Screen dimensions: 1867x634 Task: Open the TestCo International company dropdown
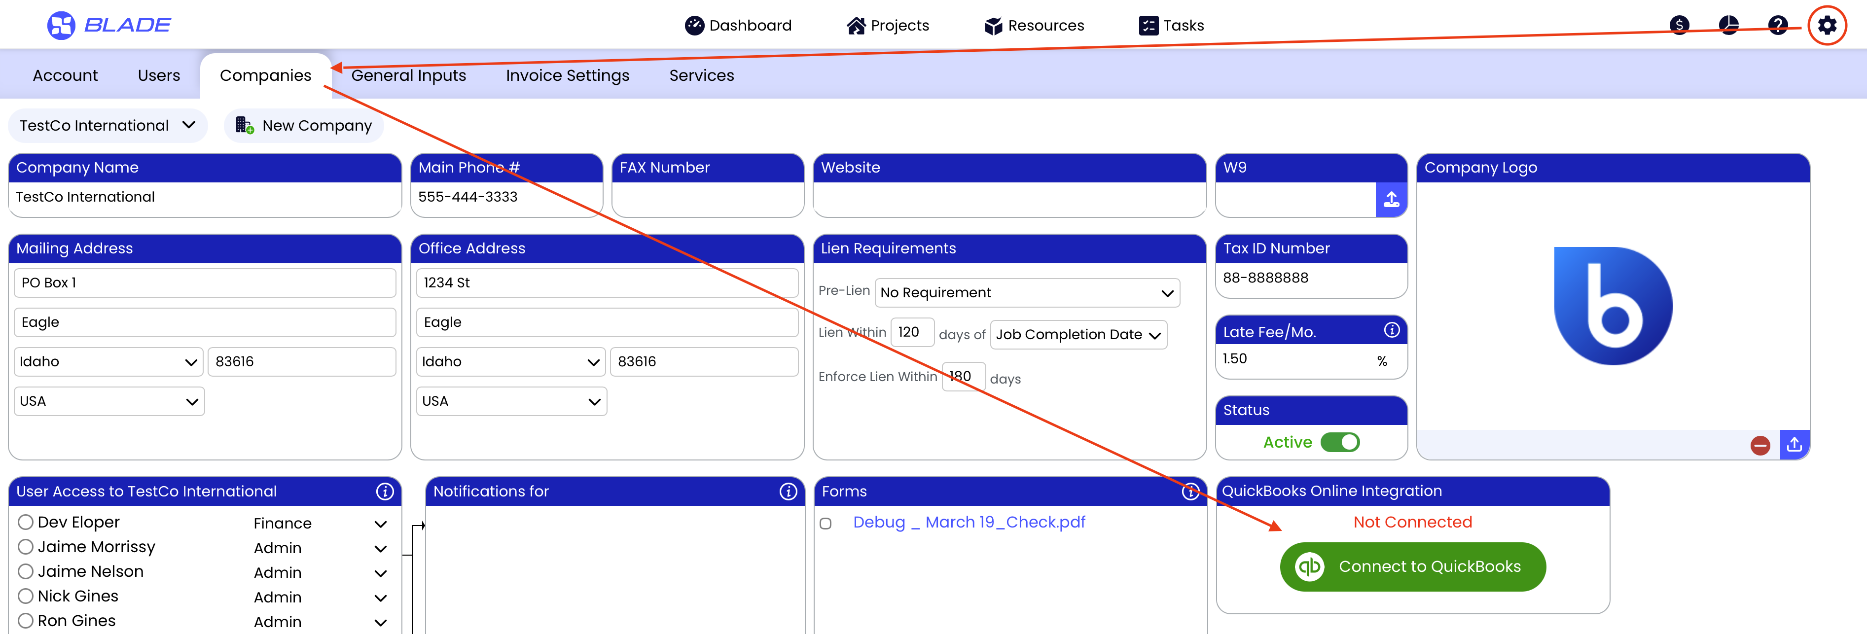[108, 125]
